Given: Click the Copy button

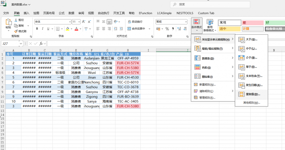Looking at the screenshot, I should 19,26.
